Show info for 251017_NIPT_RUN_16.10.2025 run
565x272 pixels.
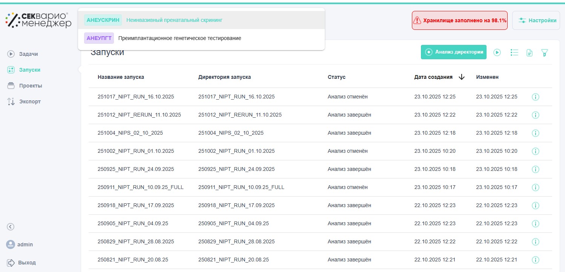click(535, 97)
